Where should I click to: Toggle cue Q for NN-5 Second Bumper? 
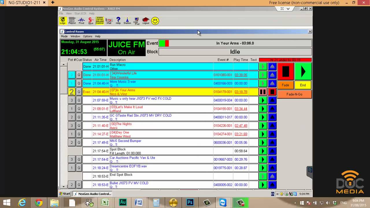pyautogui.click(x=79, y=142)
